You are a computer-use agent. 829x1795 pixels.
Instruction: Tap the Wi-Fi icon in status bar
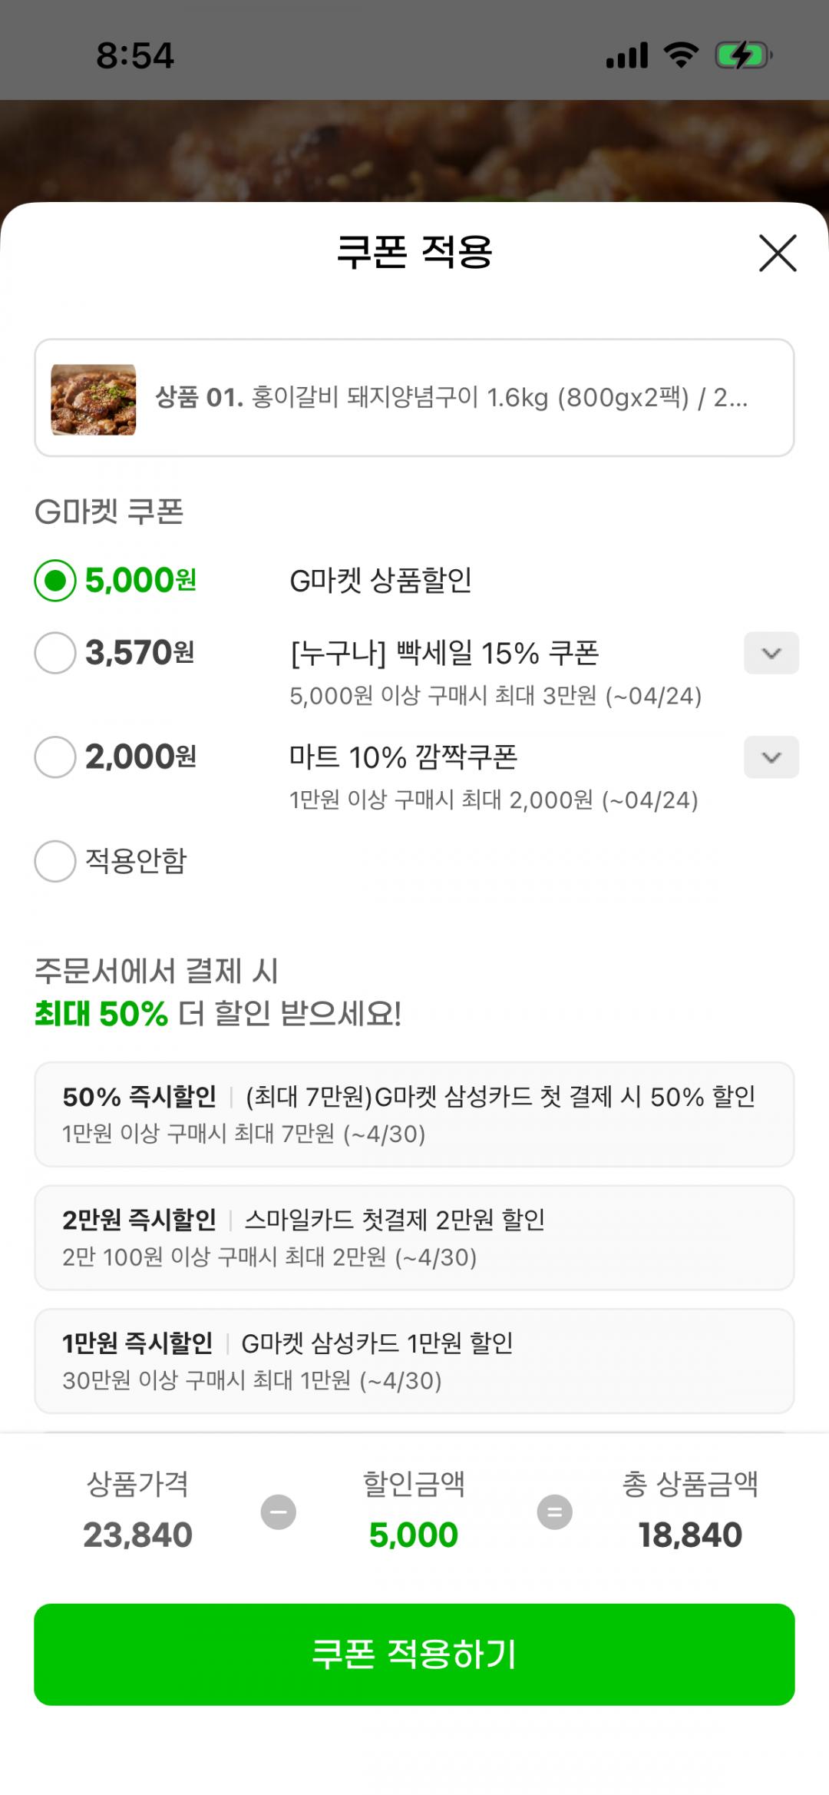[680, 55]
